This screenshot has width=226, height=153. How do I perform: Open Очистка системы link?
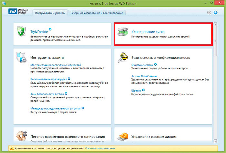pyautogui.click(x=142, y=65)
